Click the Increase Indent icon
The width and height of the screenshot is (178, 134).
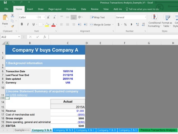[85, 25]
